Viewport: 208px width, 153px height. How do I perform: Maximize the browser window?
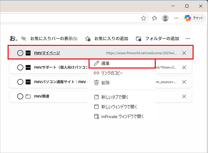(187, 6)
